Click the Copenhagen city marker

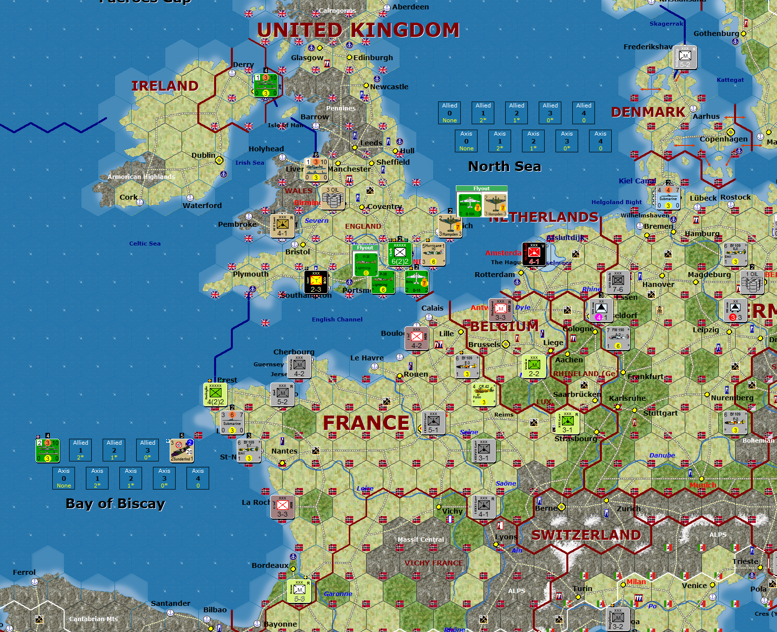tap(731, 132)
